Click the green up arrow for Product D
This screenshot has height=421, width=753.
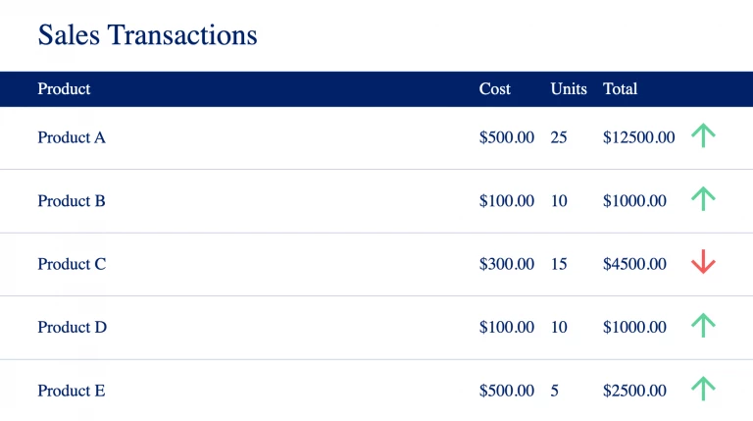coord(703,326)
